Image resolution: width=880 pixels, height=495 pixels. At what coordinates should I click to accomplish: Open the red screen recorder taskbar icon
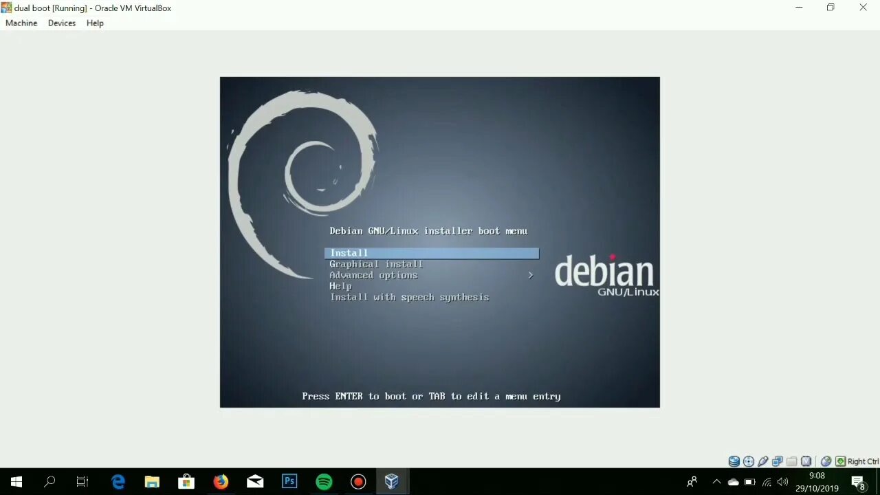358,481
